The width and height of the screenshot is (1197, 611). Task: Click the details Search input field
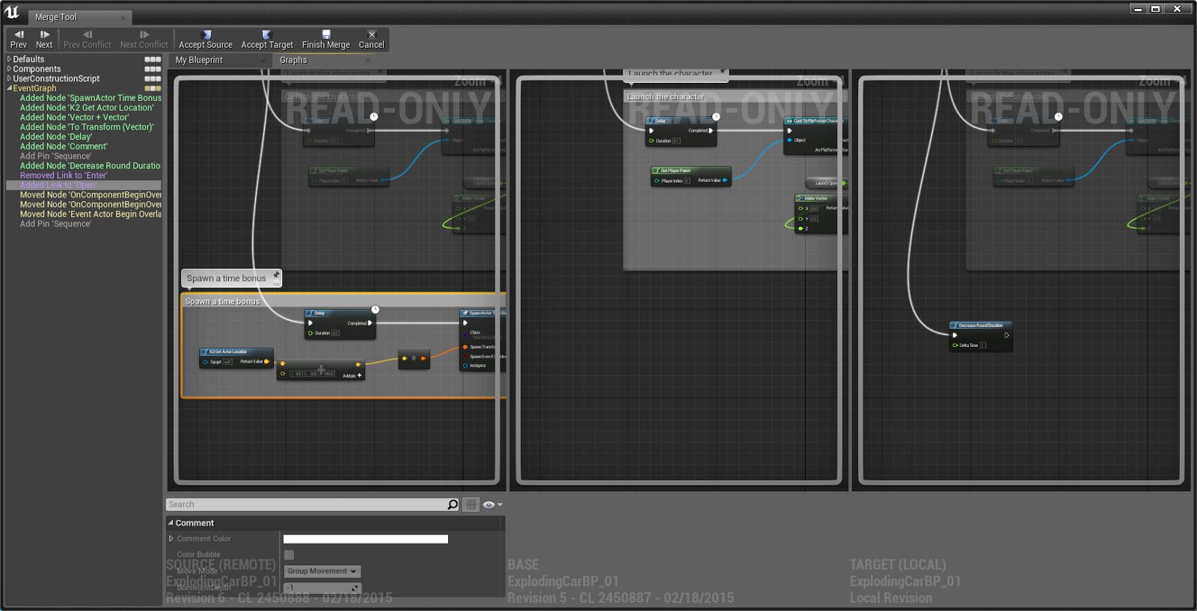(x=307, y=505)
